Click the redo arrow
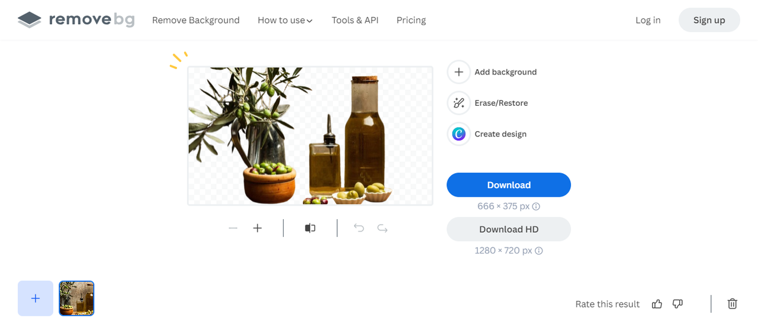 coord(383,228)
